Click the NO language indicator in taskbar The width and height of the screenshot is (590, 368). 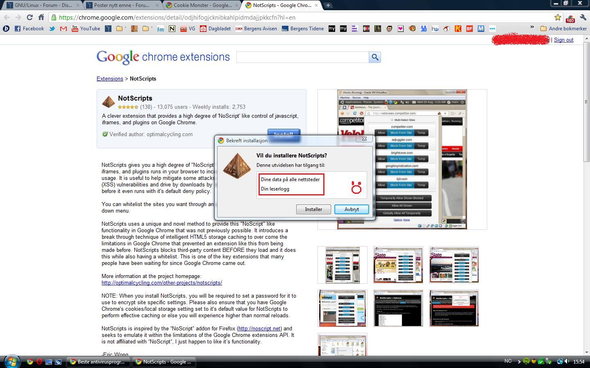(508, 361)
